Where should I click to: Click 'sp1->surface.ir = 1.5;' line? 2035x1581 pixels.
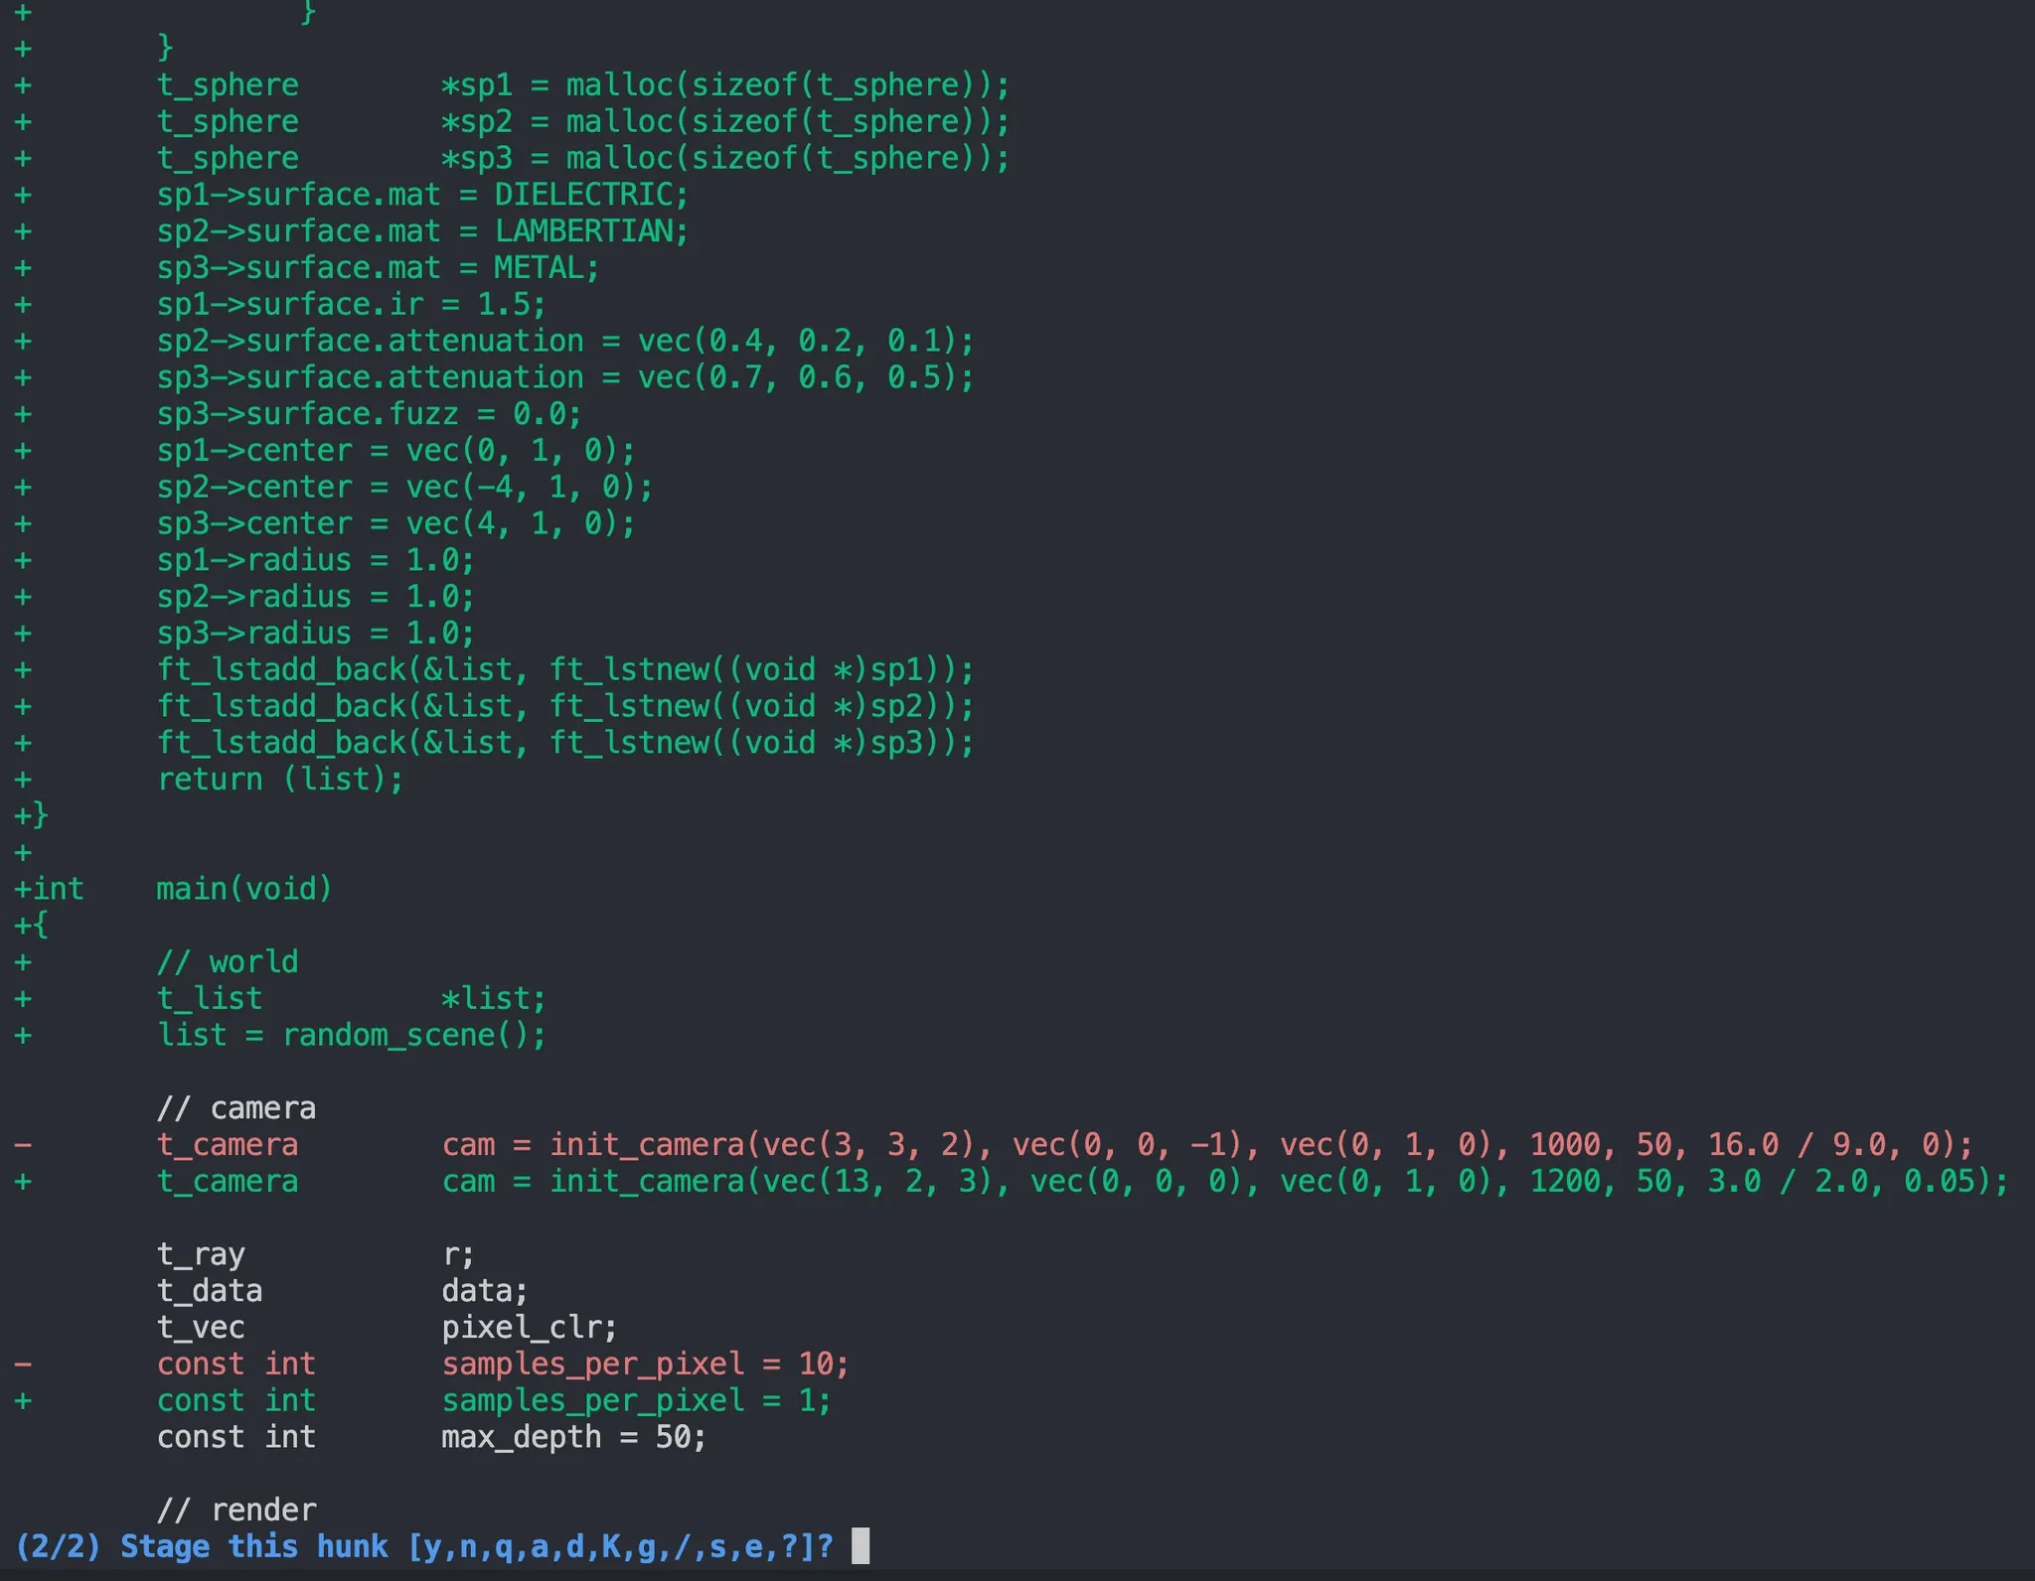click(352, 305)
